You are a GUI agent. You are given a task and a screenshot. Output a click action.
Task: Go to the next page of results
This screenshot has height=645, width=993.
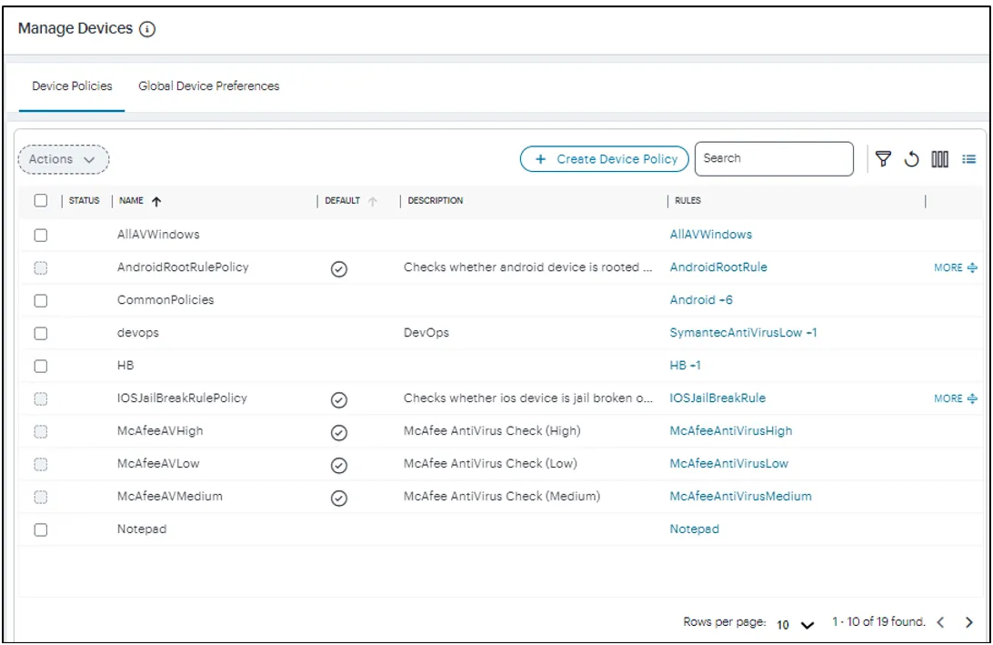click(969, 622)
